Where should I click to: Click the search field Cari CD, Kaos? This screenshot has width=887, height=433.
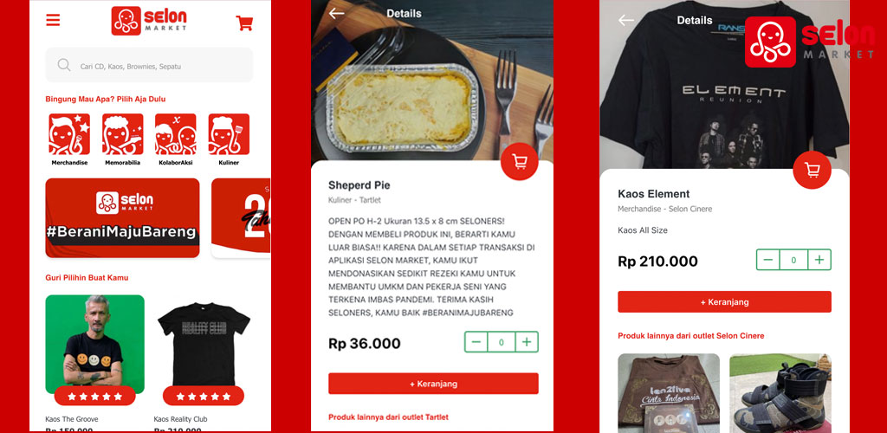pyautogui.click(x=149, y=65)
